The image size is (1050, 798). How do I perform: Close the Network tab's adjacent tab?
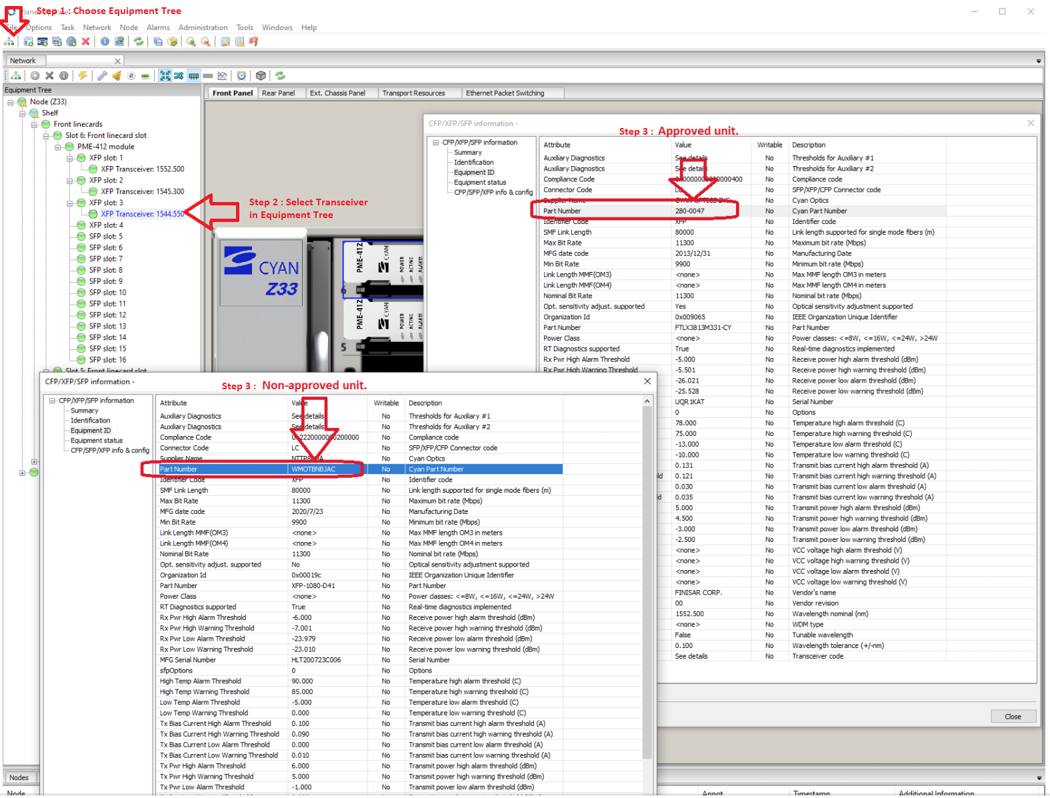(118, 61)
